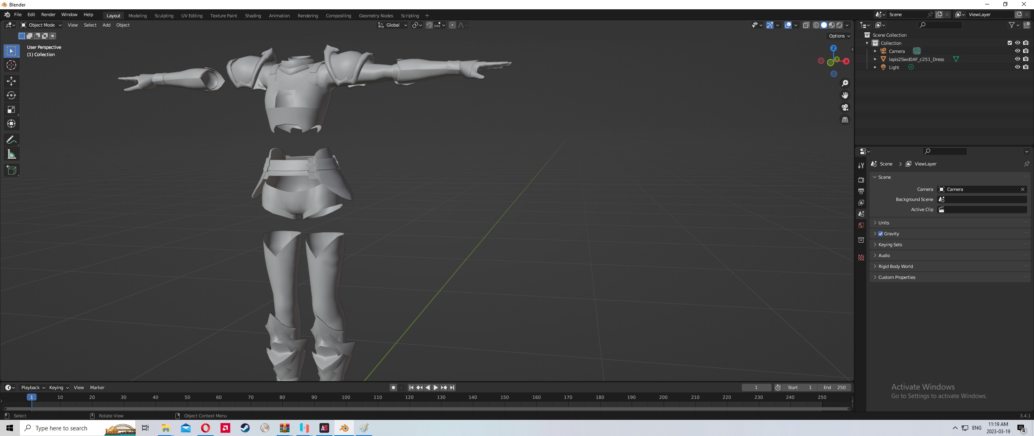
Task: Select the Annotate pencil tool
Action: pyautogui.click(x=11, y=140)
